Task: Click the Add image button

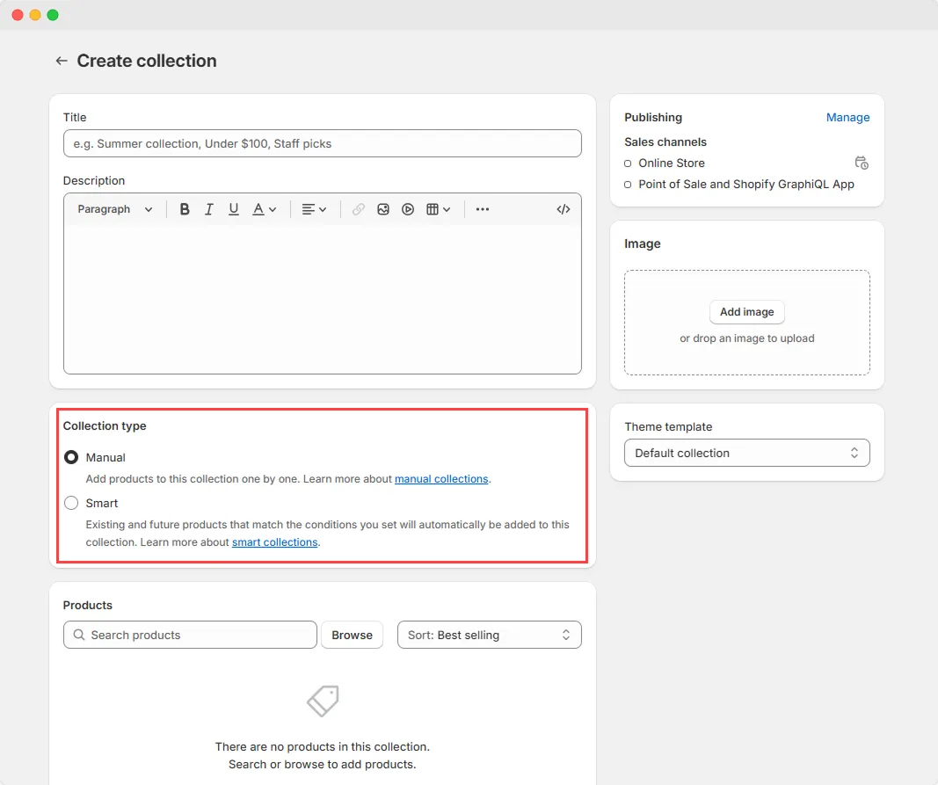Action: coord(746,312)
